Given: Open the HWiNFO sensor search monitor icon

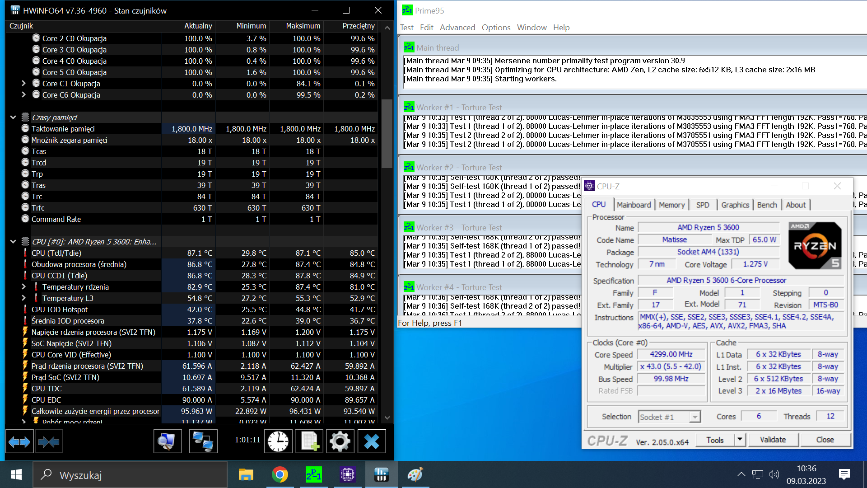Looking at the screenshot, I should point(167,441).
